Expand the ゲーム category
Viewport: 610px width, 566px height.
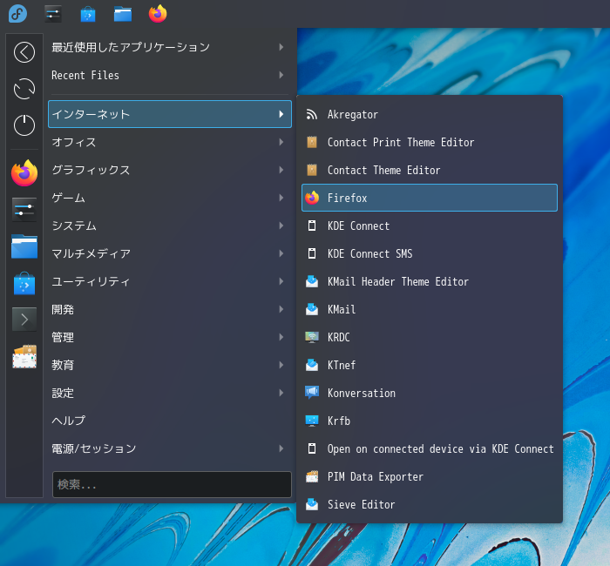coord(170,198)
